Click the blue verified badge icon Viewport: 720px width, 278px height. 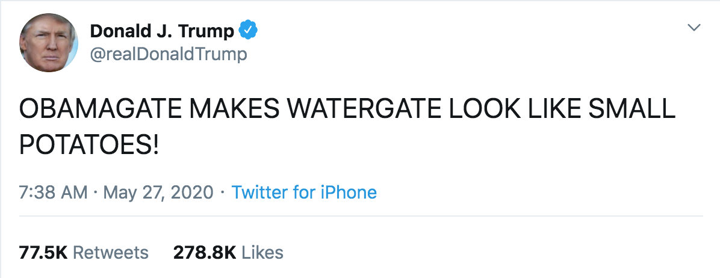tap(249, 29)
